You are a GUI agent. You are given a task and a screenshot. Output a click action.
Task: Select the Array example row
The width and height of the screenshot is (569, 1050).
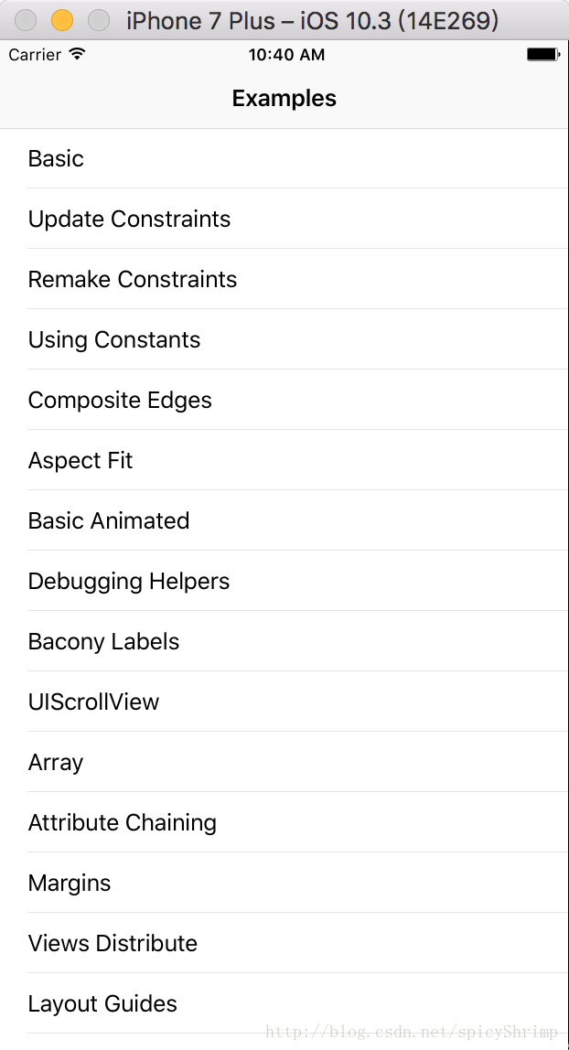click(x=56, y=763)
